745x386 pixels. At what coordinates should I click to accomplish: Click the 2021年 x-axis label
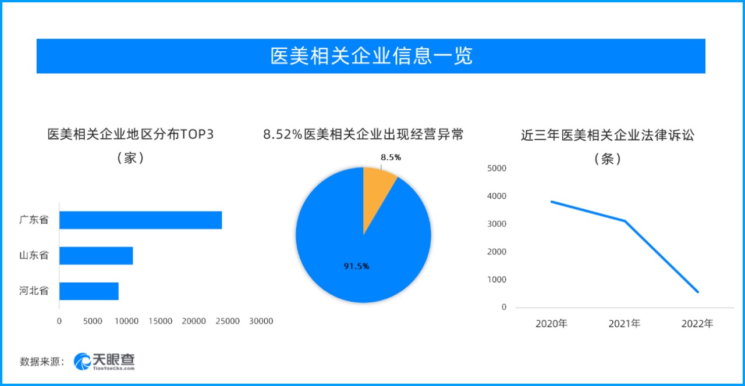(x=625, y=324)
